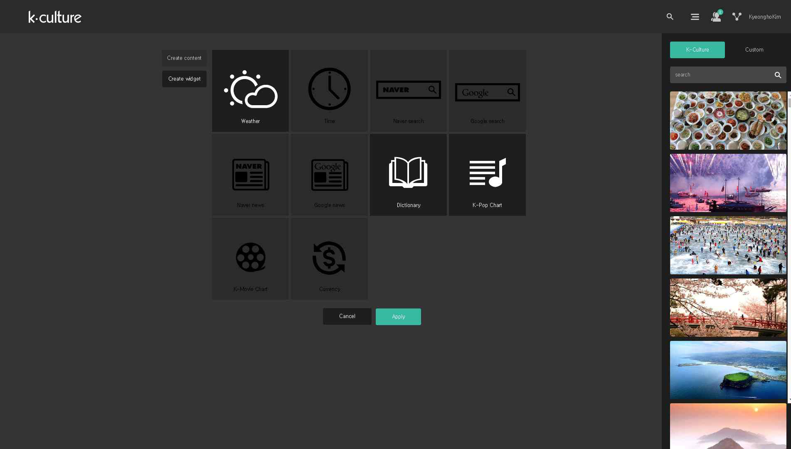Open the fireworks harbor photo
This screenshot has width=791, height=449.
[728, 183]
